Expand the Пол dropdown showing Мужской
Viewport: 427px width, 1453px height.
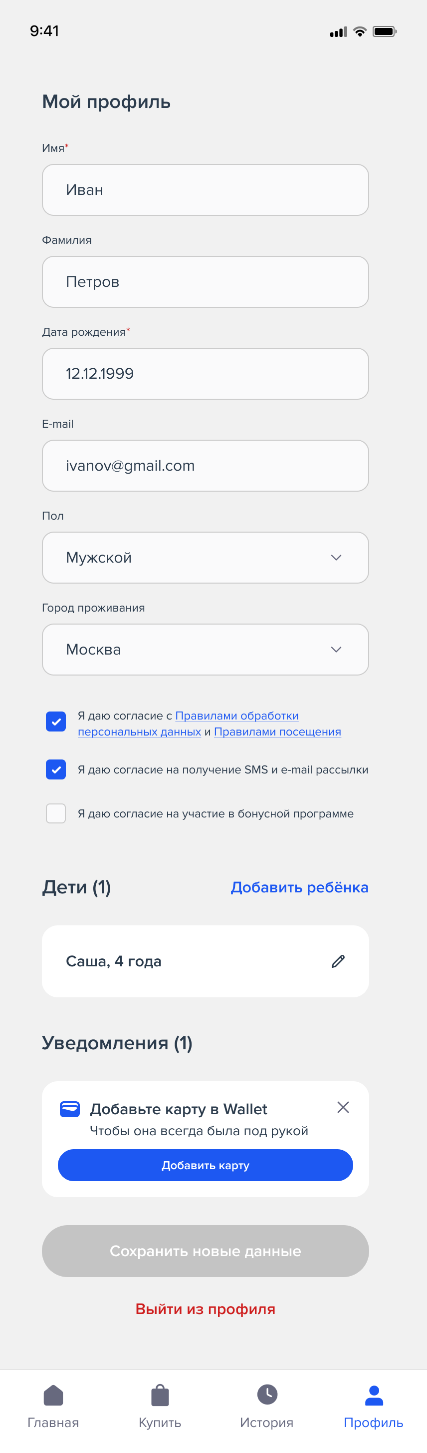click(205, 557)
